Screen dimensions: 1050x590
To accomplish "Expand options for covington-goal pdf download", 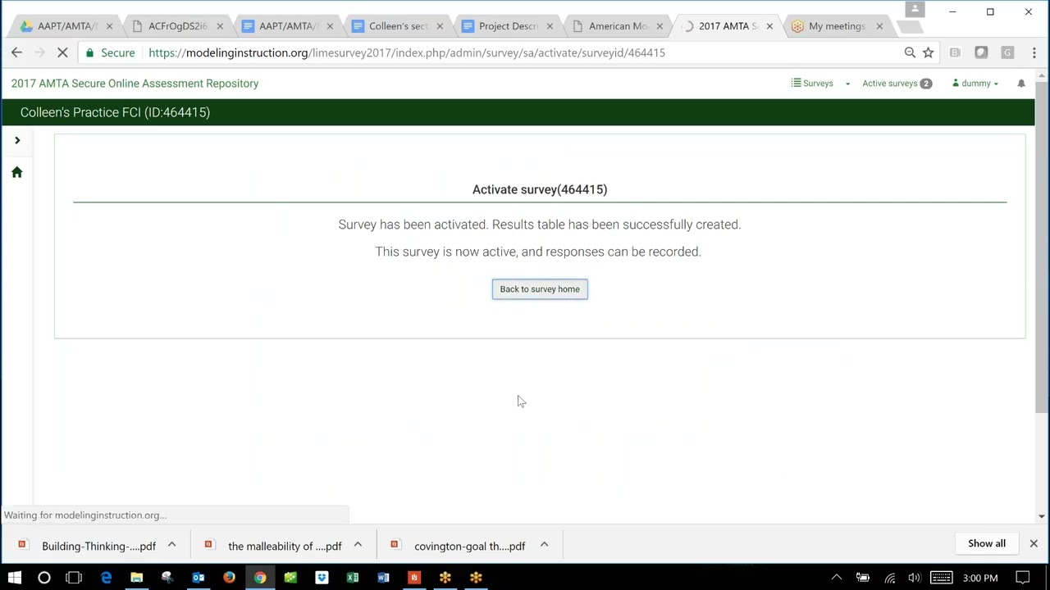I will click(544, 545).
